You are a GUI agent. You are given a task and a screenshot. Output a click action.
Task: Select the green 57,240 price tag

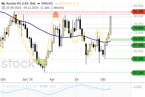138,73
